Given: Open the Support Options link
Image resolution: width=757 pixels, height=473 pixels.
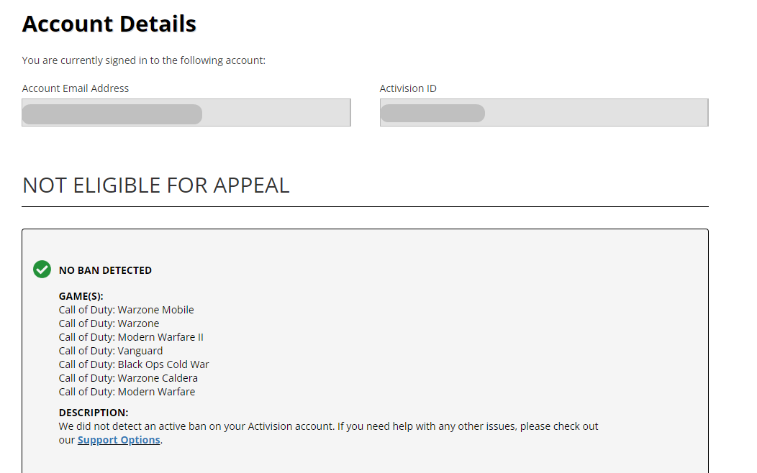Looking at the screenshot, I should click(119, 440).
